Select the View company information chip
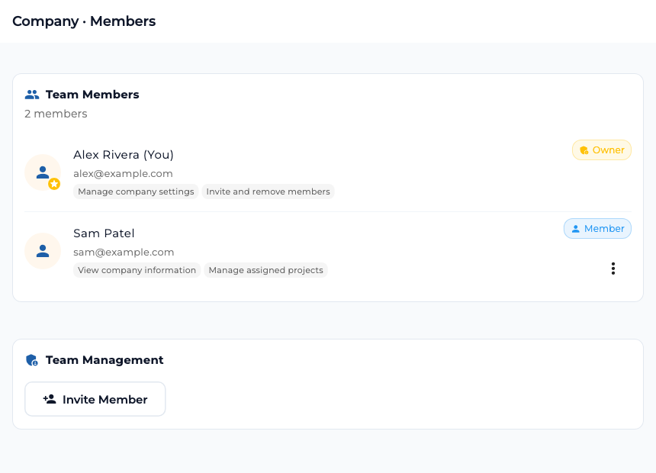The width and height of the screenshot is (656, 473). click(137, 270)
